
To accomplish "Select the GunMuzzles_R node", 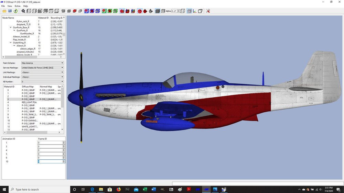I will click(27, 34).
